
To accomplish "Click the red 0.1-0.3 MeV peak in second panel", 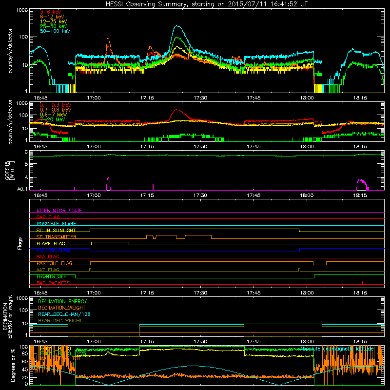I will (177, 110).
